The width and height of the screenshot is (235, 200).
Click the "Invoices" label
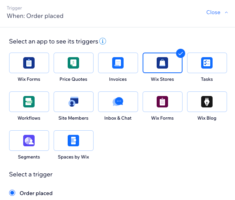coord(118,79)
